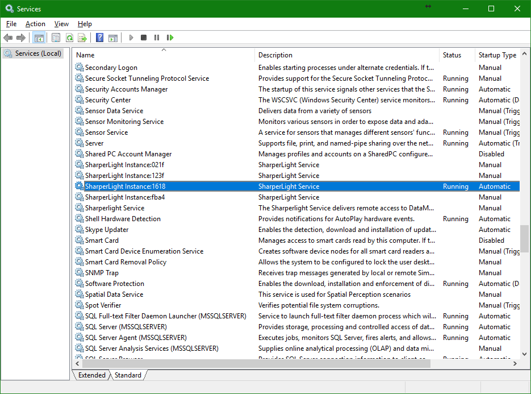Click the horizontal scrollbar left arrow
Viewport: 531px width, 394px height.
click(77, 363)
